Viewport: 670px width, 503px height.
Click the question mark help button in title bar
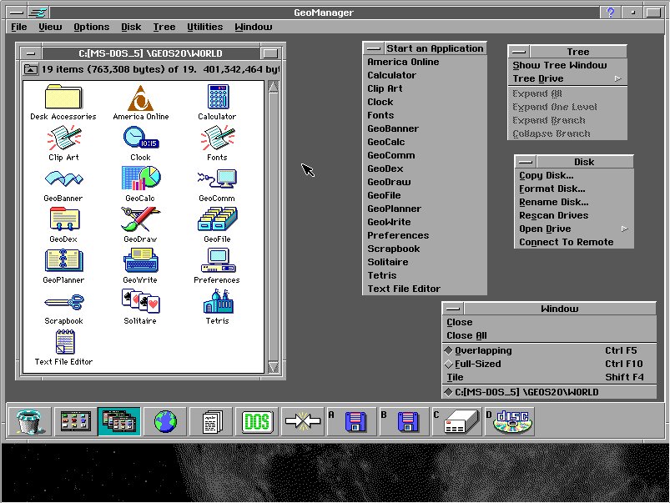tap(610, 13)
